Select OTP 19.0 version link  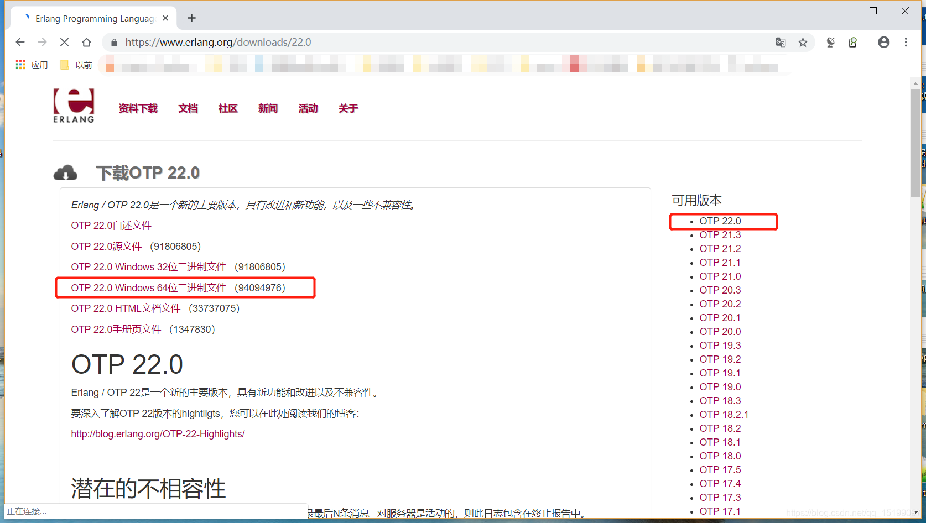click(x=720, y=387)
